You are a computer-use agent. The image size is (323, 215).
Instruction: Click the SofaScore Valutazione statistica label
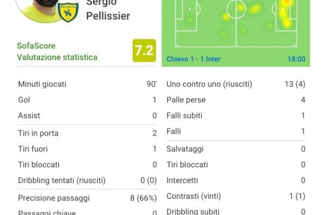tap(57, 52)
